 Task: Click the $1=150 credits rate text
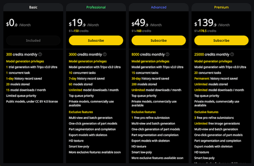79,31
